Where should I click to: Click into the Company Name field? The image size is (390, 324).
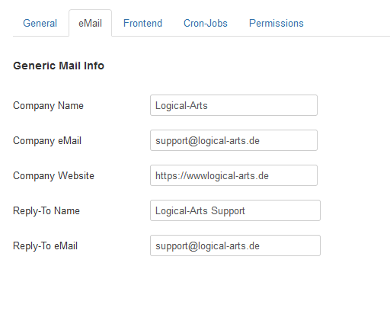click(x=234, y=105)
